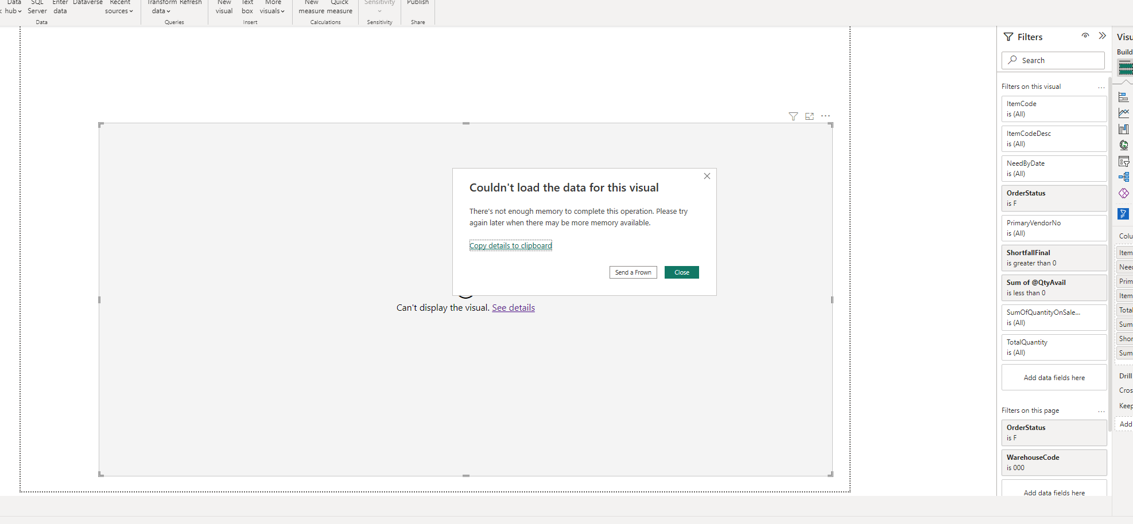Screen dimensions: 1133x524
Task: Select the blue custom filter visual icon
Action: click(1123, 214)
